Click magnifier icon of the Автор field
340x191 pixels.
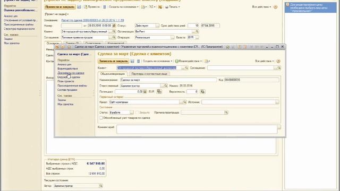(x=100, y=186)
